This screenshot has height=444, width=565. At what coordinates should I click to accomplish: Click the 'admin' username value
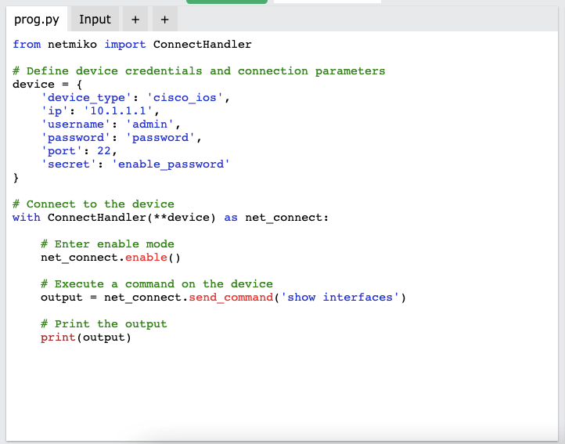click(149, 125)
